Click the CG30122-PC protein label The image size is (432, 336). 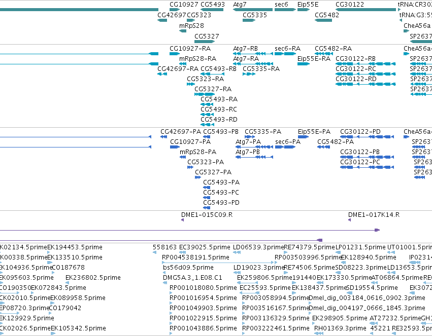(360, 162)
